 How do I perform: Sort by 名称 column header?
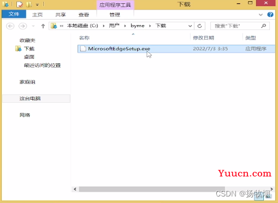84,38
